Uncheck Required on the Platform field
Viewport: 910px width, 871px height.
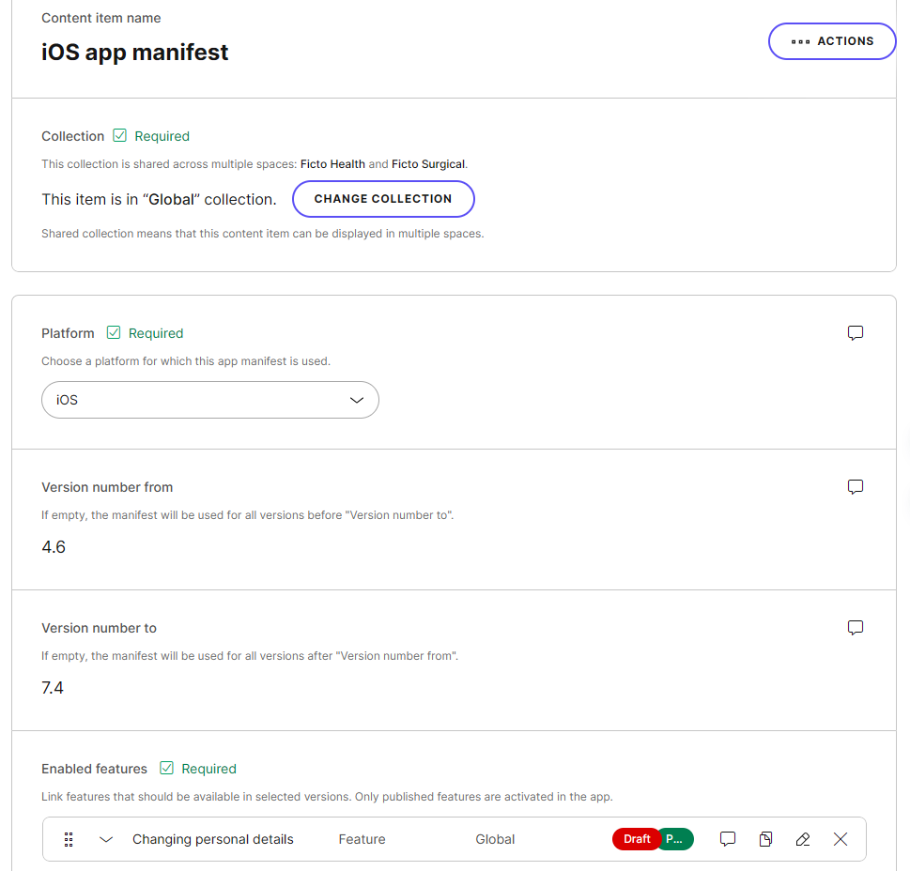click(x=113, y=332)
